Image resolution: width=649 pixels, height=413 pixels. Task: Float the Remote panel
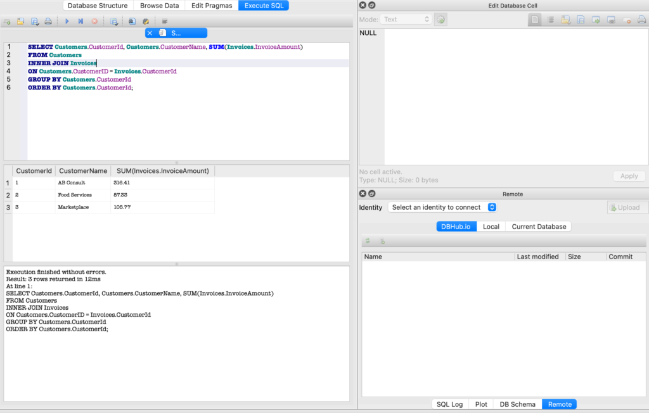[371, 194]
